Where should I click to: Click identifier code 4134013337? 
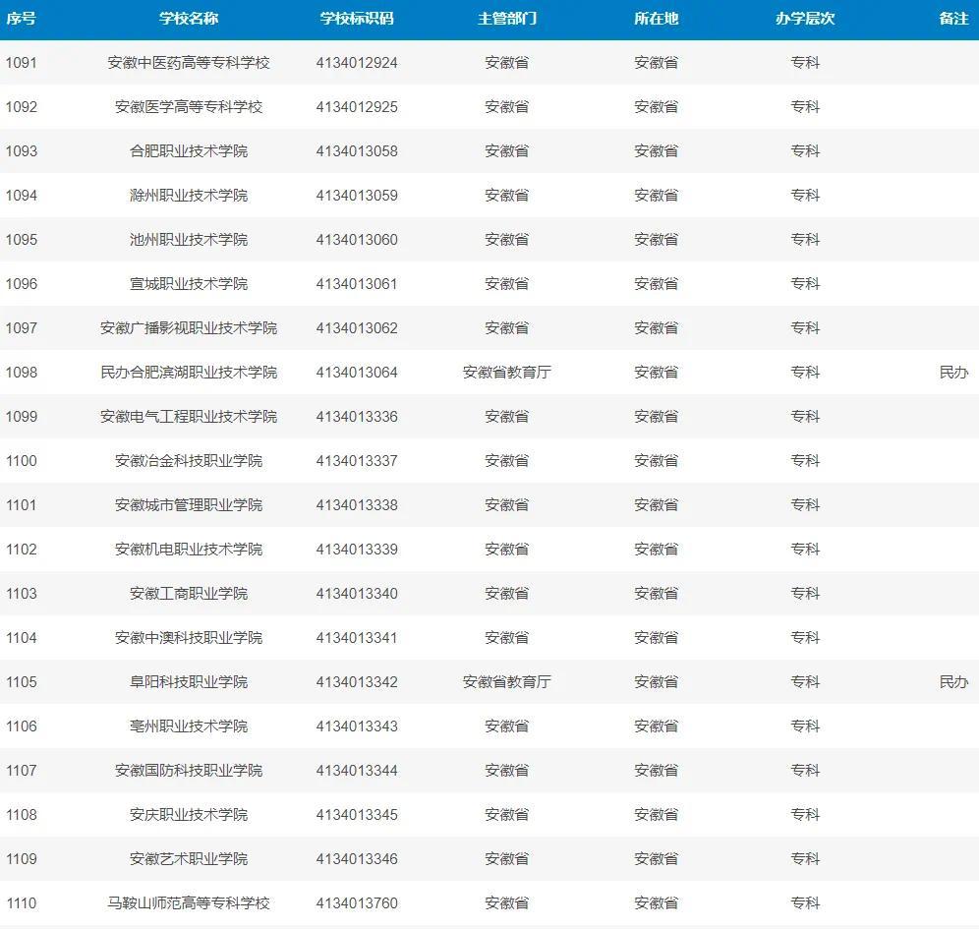coord(357,461)
